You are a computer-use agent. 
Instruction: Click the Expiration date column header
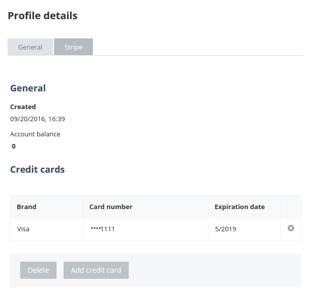[x=240, y=207]
